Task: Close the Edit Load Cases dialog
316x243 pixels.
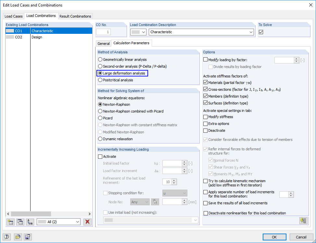Action: (310, 5)
